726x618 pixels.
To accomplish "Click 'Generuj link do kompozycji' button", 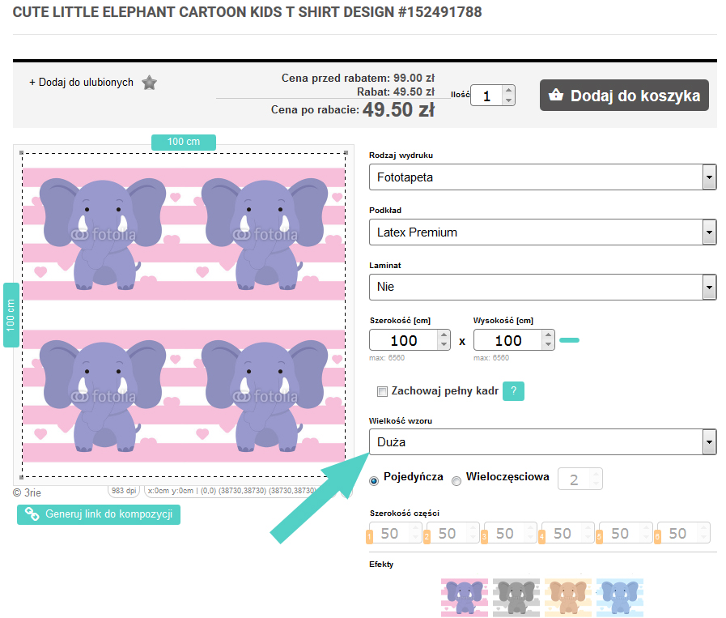I will point(99,514).
